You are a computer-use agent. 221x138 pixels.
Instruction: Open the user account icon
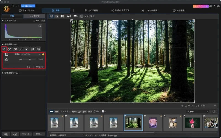click(x=211, y=6)
